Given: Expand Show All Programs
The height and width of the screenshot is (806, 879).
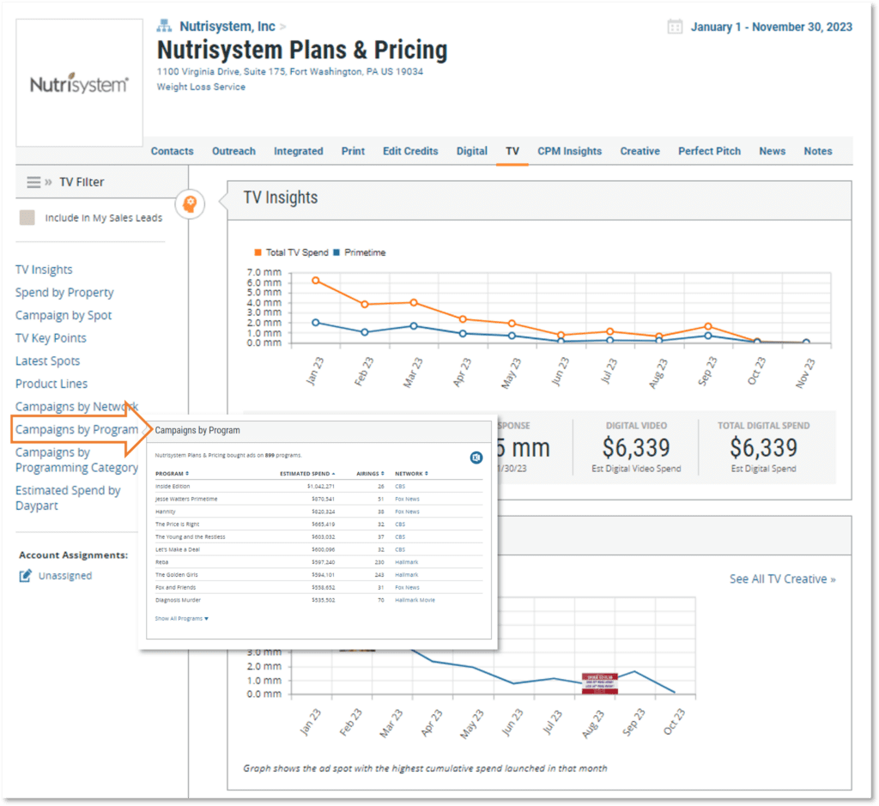Looking at the screenshot, I should pyautogui.click(x=182, y=618).
